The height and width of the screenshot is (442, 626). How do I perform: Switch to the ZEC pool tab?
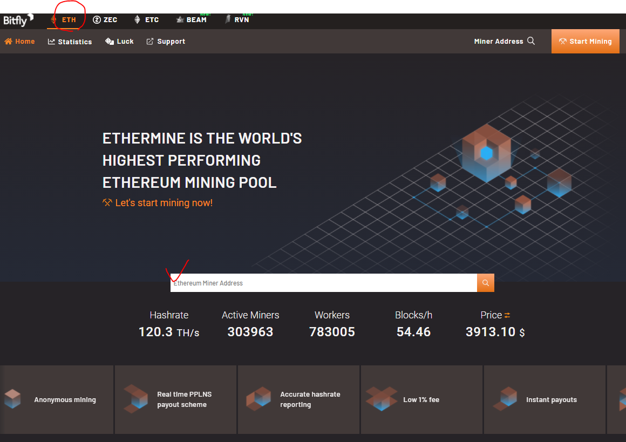pos(105,20)
